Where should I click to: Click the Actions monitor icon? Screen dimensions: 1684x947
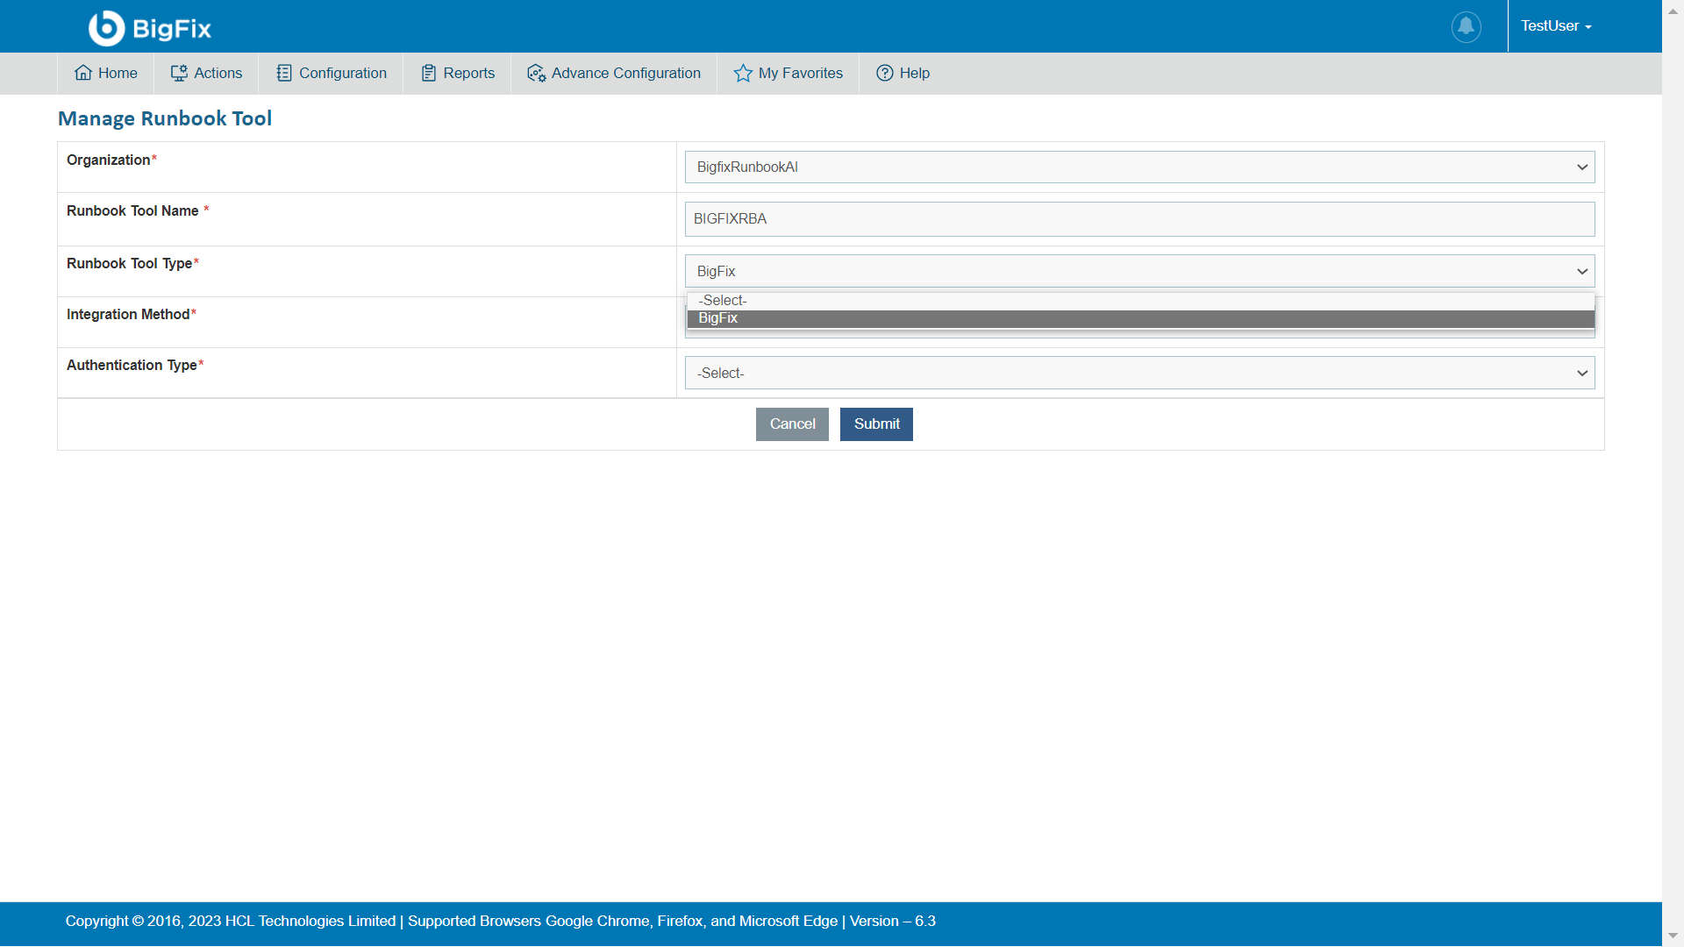(179, 73)
